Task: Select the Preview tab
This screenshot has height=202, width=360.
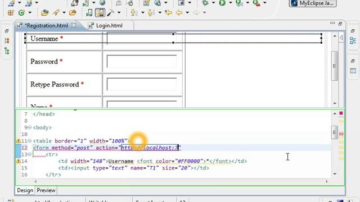Action: 46,190
